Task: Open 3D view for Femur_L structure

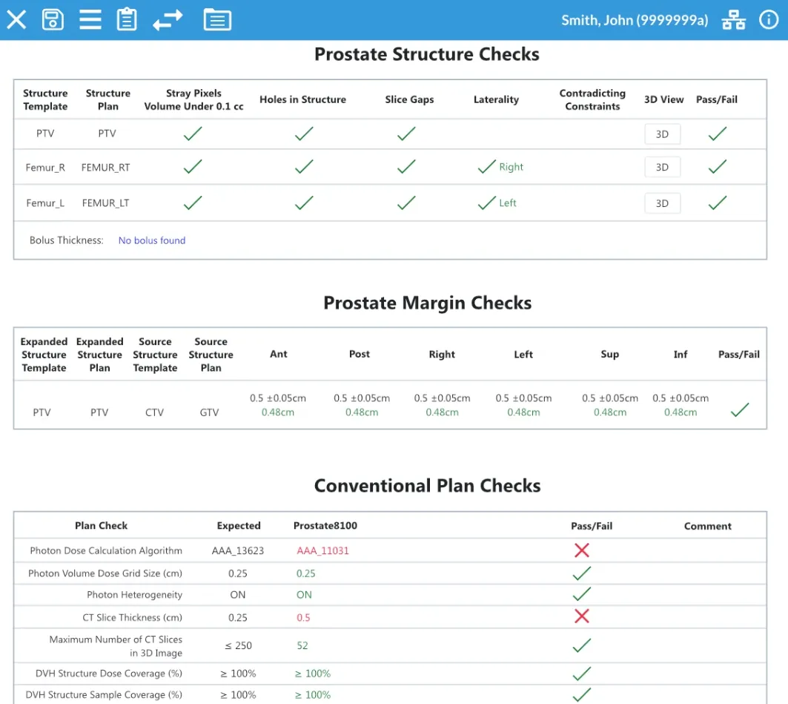Action: pos(662,203)
